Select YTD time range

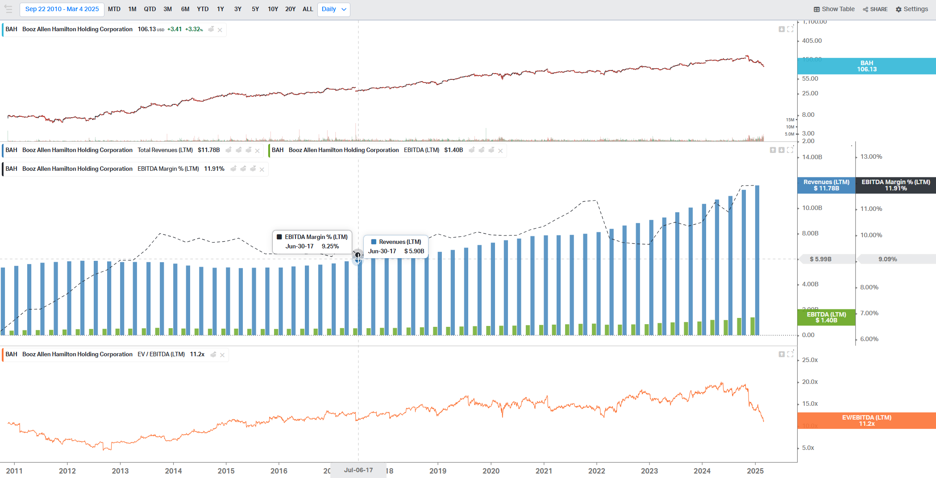pyautogui.click(x=203, y=9)
